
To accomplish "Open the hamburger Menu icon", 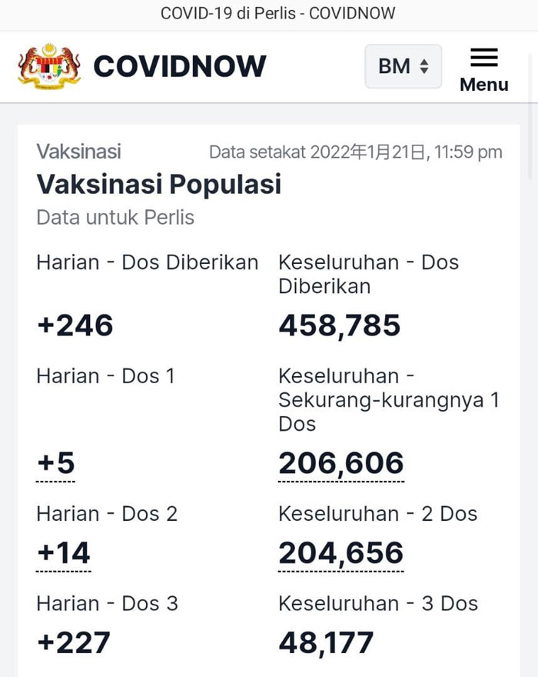I will (x=483, y=58).
